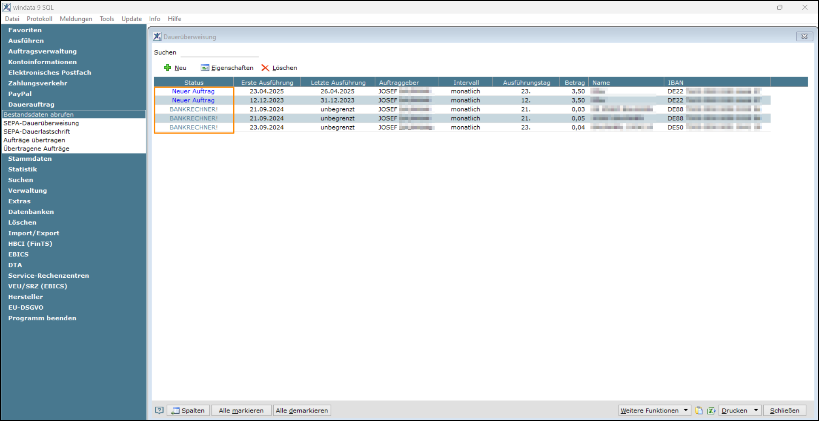This screenshot has height=421, width=819.
Task: Click the green plus Neu icon
Action: click(167, 68)
